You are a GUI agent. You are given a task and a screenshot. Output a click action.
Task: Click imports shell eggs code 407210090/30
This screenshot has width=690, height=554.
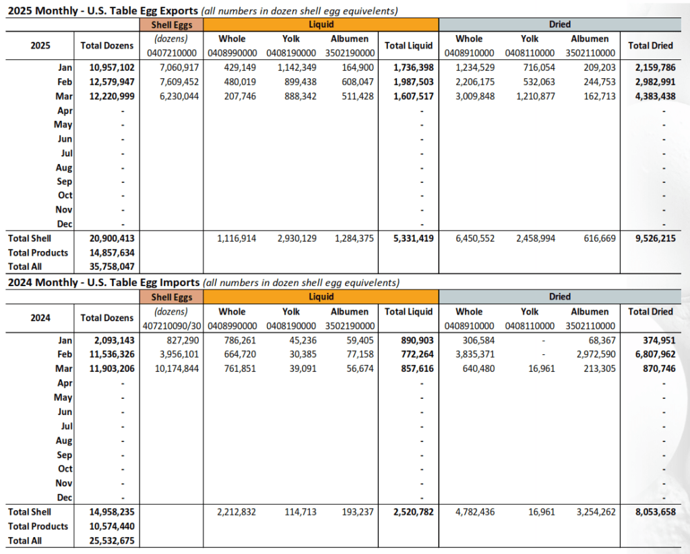pos(172,326)
